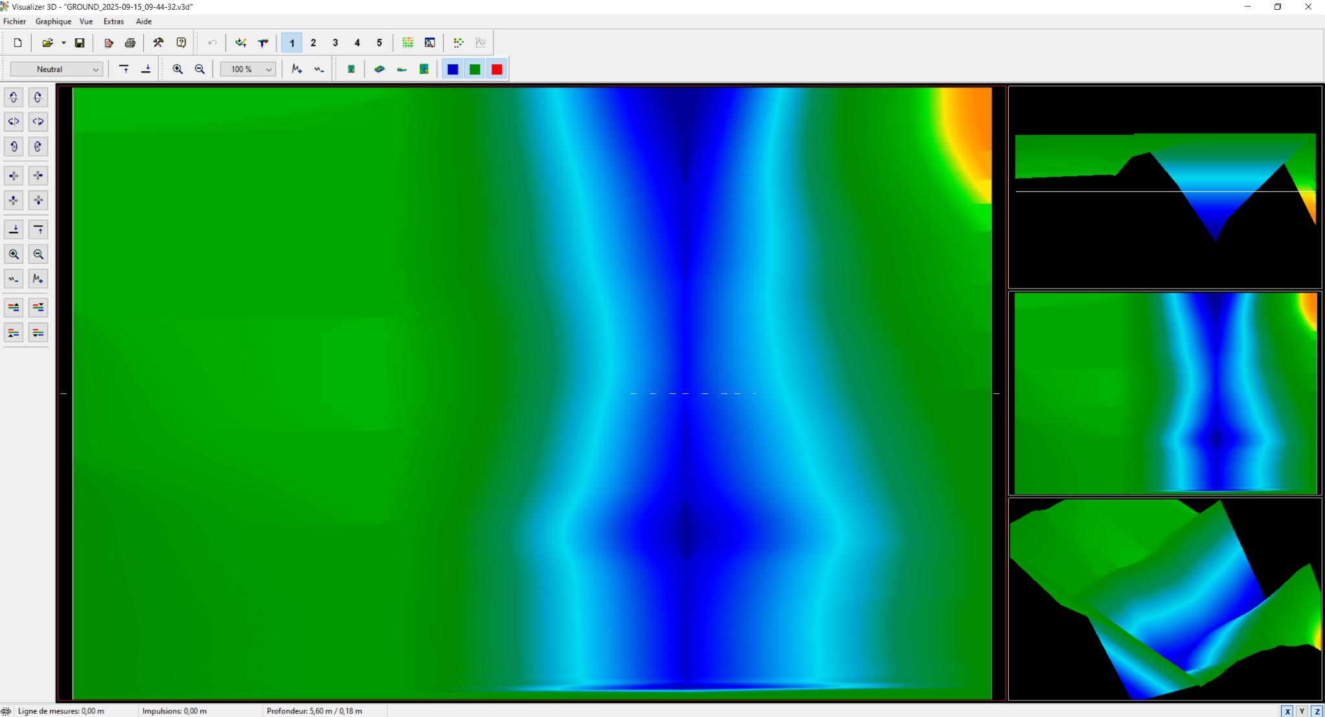The image size is (1325, 717).
Task: Switch to view number 5
Action: tap(379, 43)
